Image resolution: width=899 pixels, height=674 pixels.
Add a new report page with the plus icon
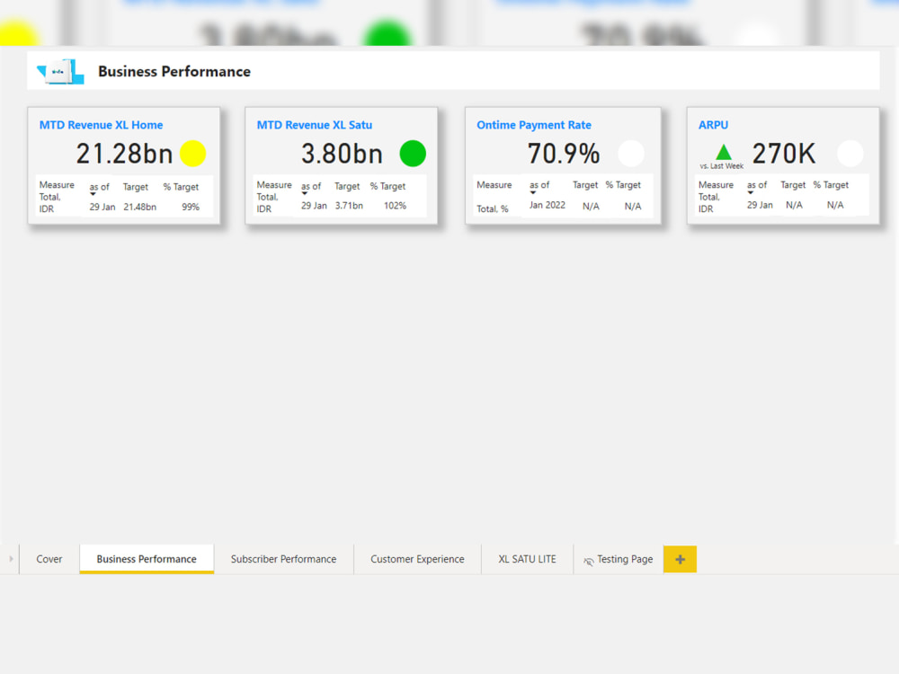(680, 559)
